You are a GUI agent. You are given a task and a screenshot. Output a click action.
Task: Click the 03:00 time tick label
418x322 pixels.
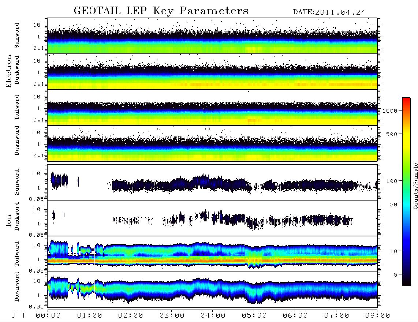coord(172,316)
